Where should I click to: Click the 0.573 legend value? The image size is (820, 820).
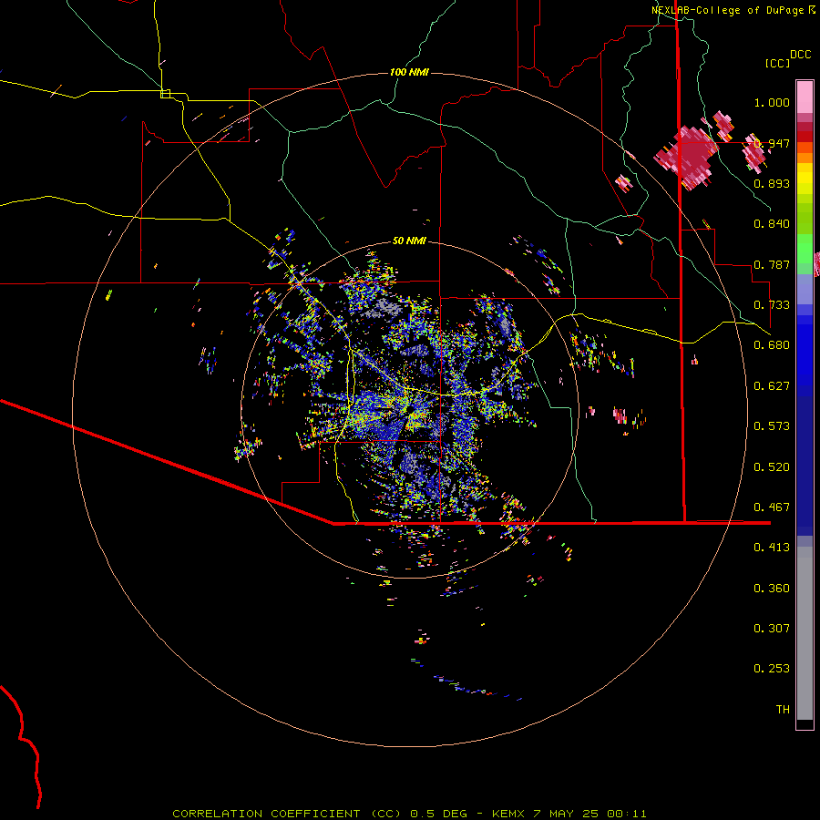772,426
